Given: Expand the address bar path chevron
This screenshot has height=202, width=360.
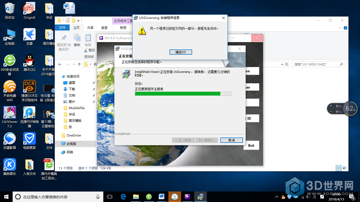Looking at the screenshot, I should pos(90,64).
